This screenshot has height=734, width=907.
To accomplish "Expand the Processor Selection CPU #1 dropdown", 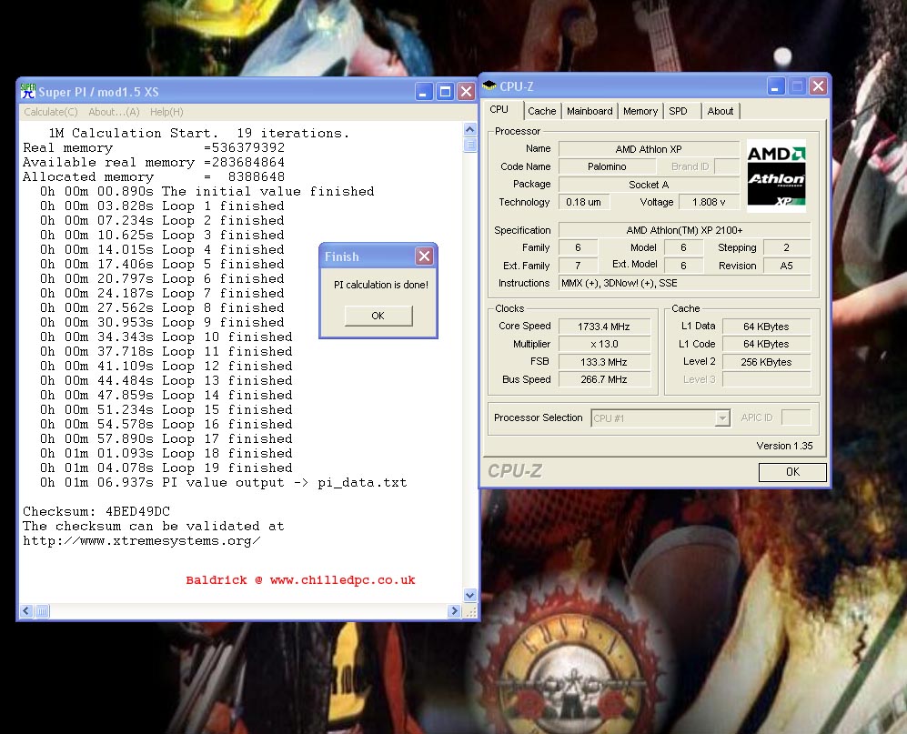I will pyautogui.click(x=722, y=418).
